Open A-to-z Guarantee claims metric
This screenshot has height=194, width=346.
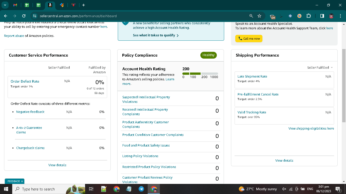coord(29,130)
